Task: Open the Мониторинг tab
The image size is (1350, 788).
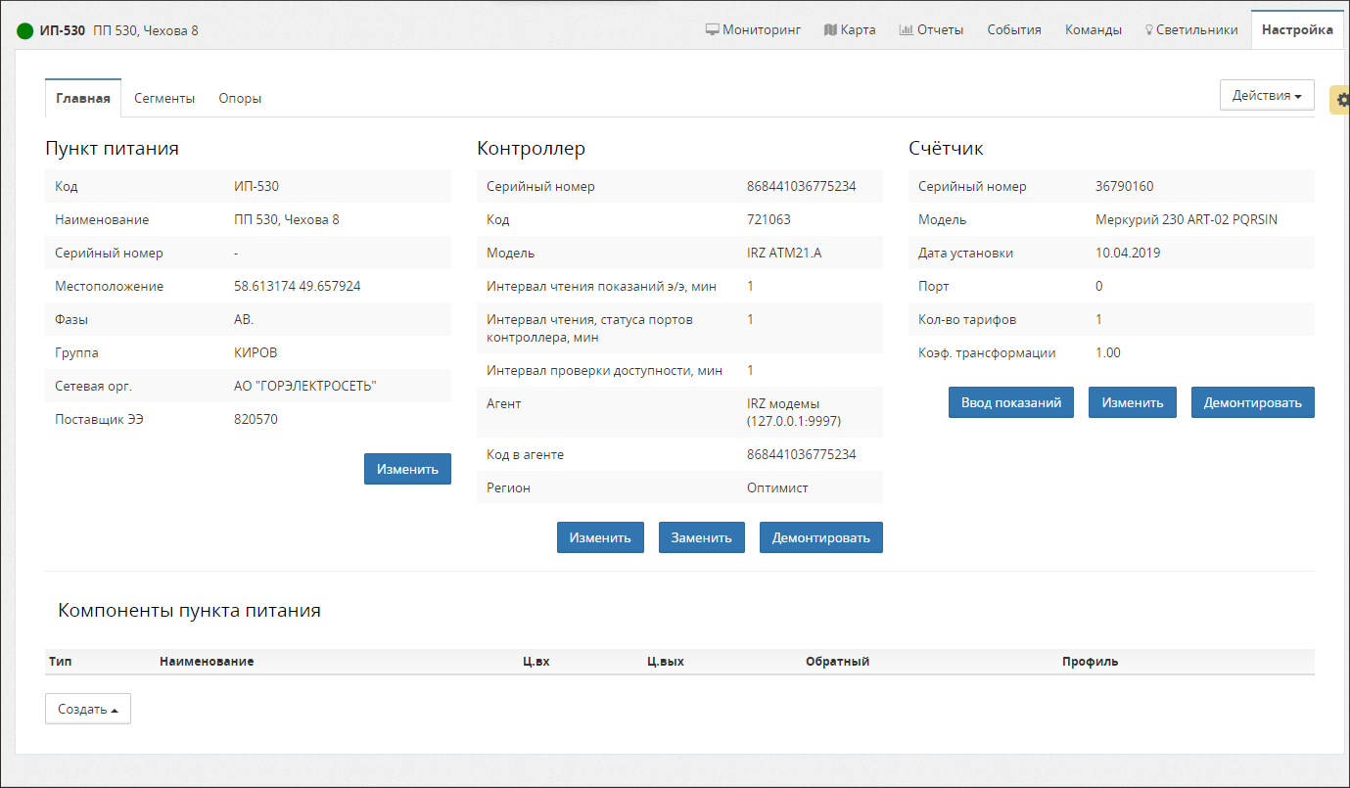Action: pyautogui.click(x=753, y=29)
